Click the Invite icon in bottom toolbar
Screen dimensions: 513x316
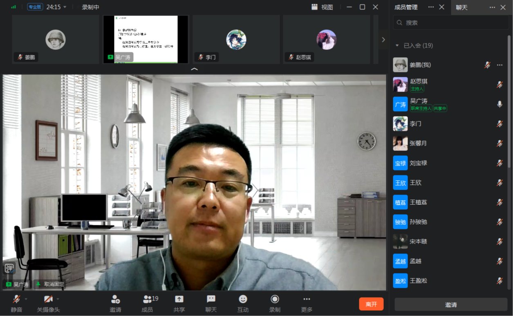115,299
